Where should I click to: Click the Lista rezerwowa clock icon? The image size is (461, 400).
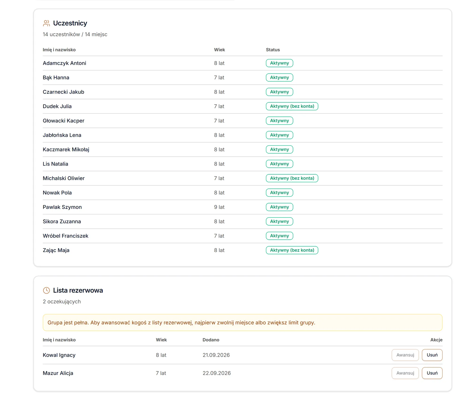point(46,290)
